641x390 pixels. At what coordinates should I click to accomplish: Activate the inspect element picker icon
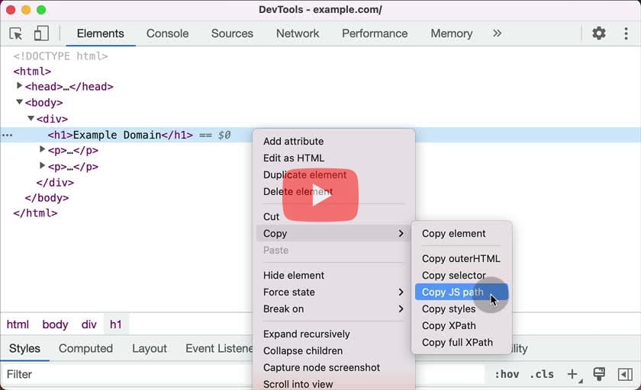[16, 34]
